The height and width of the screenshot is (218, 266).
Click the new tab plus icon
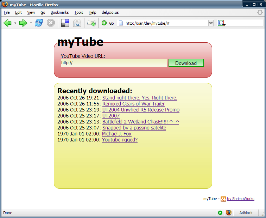click(x=91, y=23)
